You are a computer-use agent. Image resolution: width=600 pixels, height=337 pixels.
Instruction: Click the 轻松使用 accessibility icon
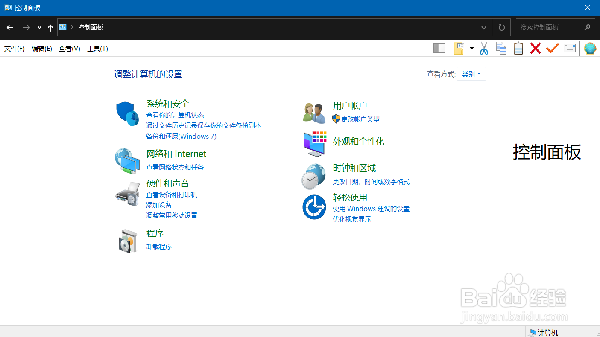(314, 207)
